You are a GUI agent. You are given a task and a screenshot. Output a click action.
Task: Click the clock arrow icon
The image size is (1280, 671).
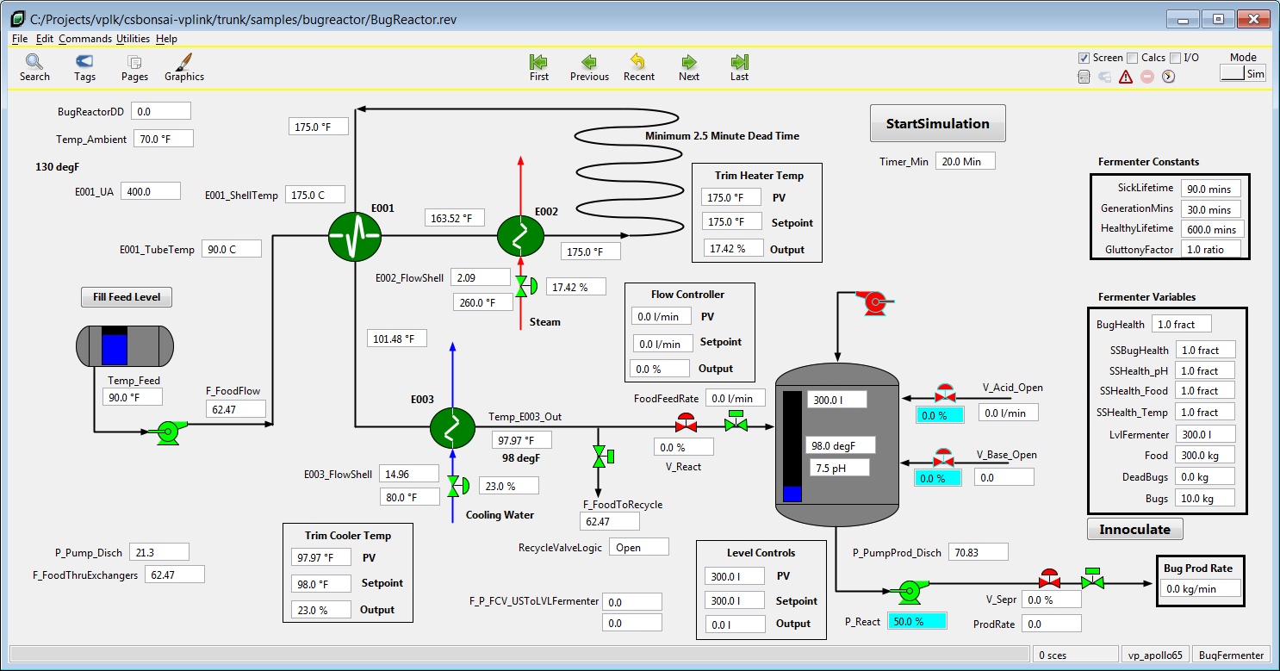[x=1168, y=77]
